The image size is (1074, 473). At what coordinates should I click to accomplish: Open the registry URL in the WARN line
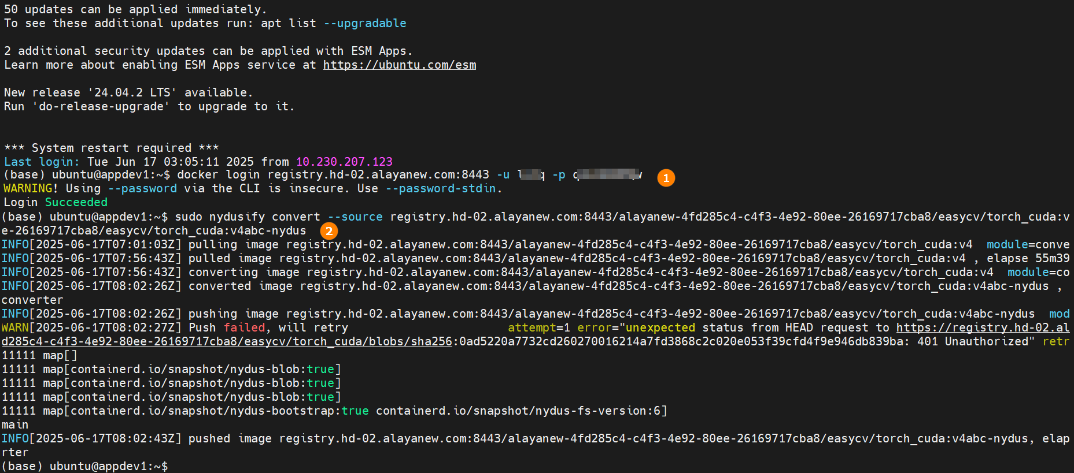[x=982, y=328]
